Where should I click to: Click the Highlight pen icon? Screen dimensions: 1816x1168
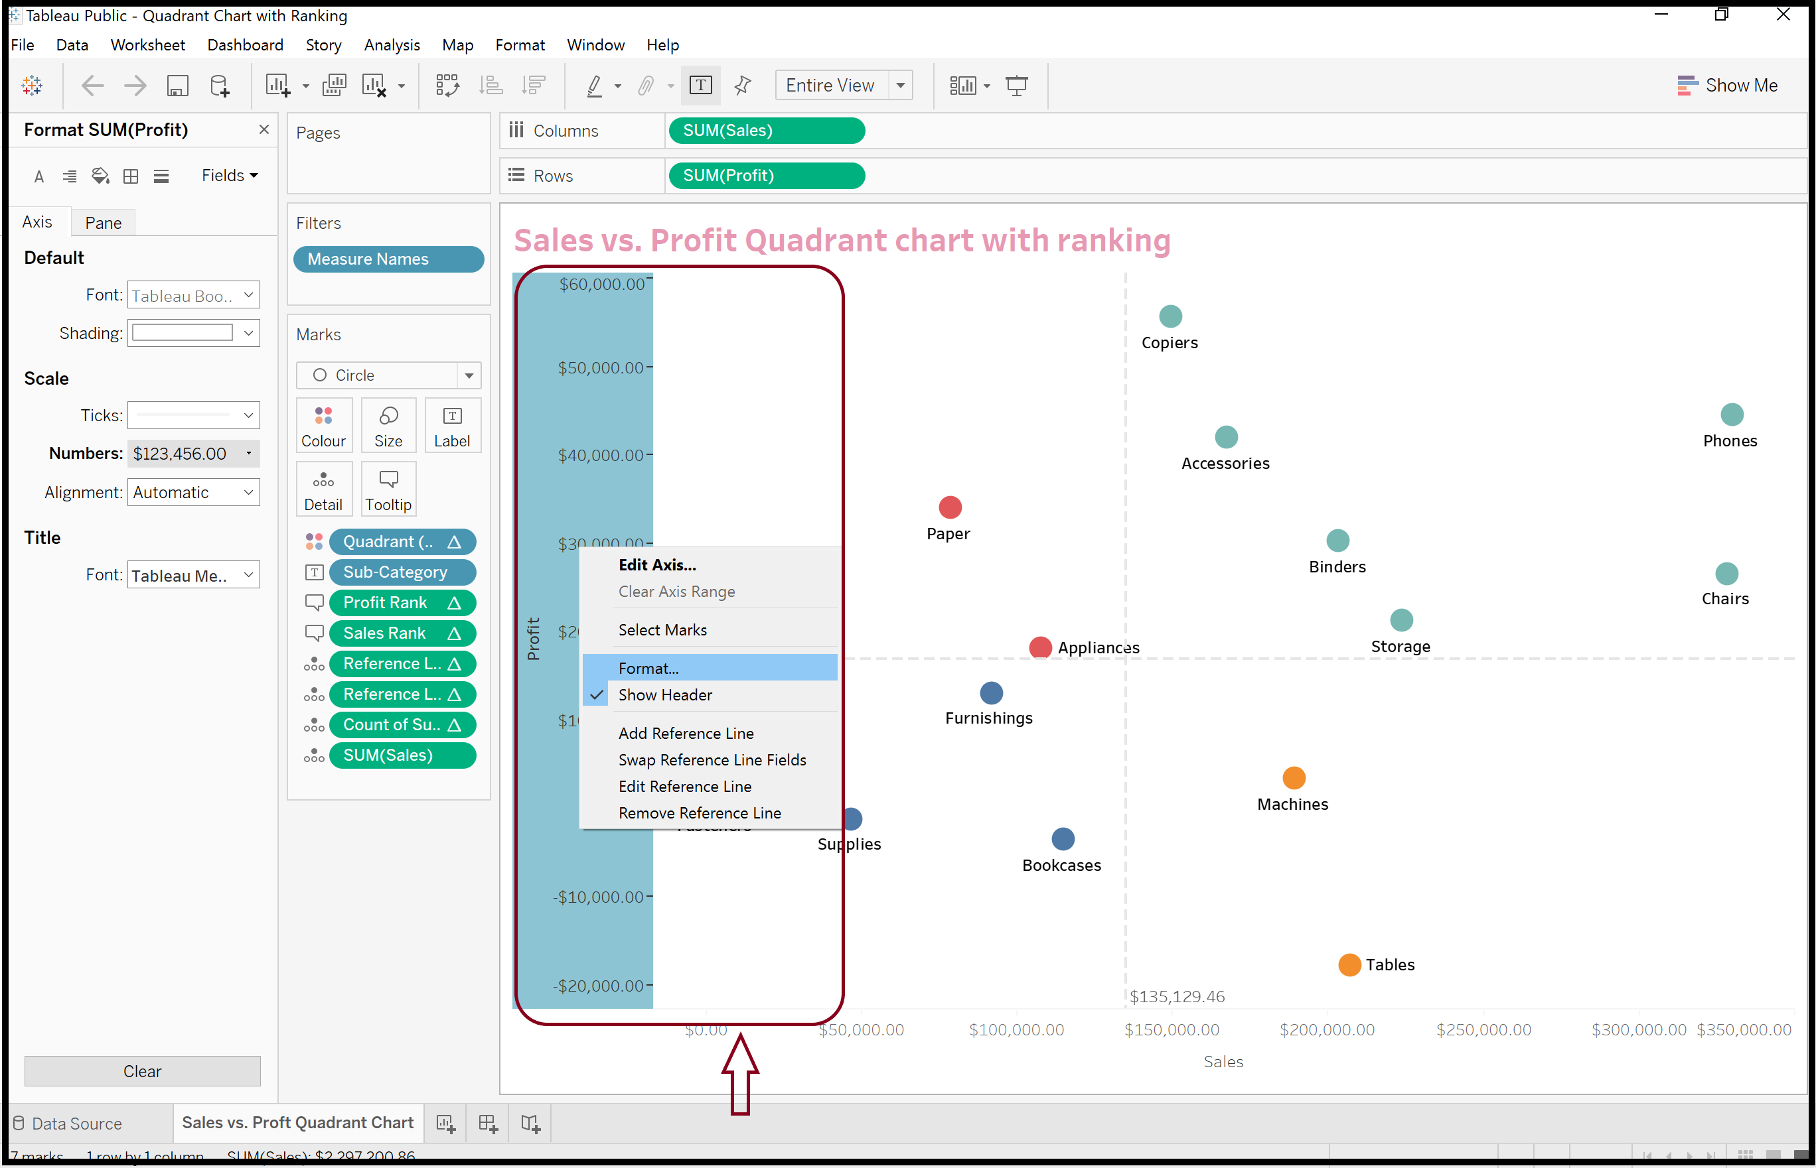pos(595,86)
